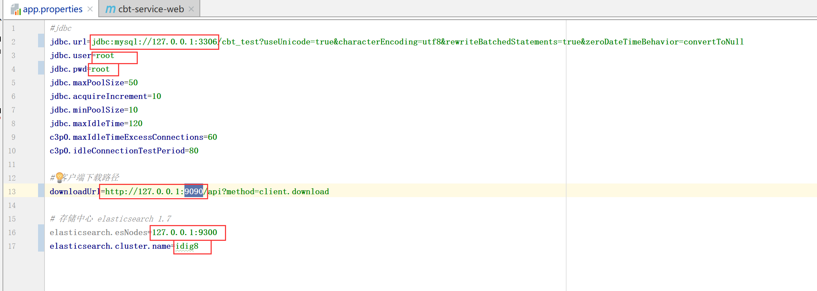Click the cbt_test database name in the URL
The image size is (817, 291).
240,42
